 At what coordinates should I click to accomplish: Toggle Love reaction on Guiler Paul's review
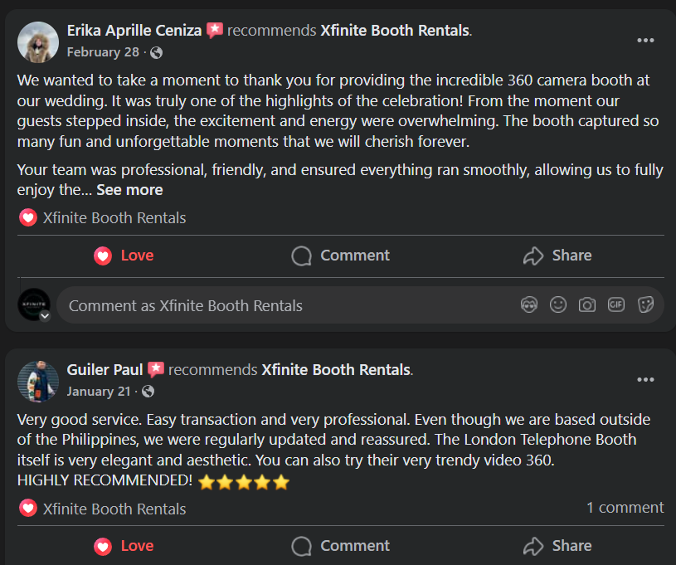pos(124,545)
